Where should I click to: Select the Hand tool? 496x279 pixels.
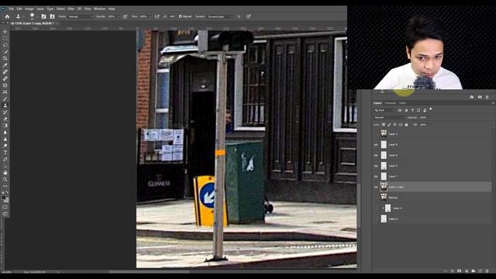5,173
